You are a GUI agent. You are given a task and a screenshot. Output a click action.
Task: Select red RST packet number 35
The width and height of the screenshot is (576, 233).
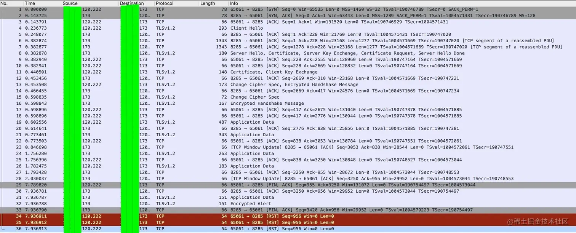click(x=288, y=222)
